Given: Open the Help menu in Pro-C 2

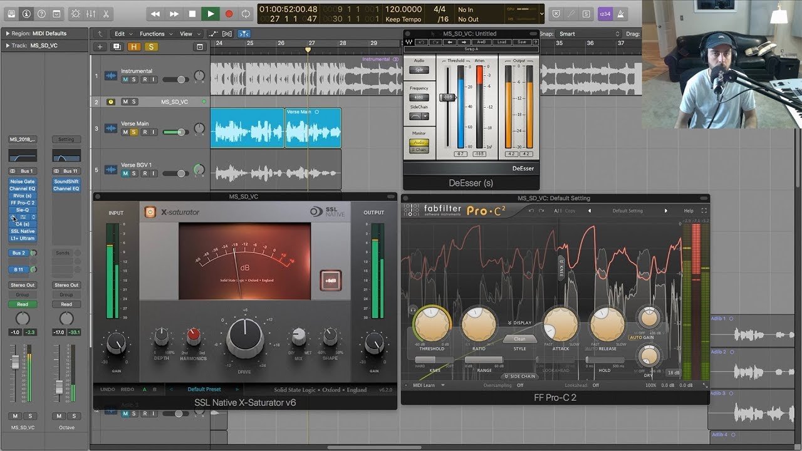Looking at the screenshot, I should pyautogui.click(x=689, y=211).
